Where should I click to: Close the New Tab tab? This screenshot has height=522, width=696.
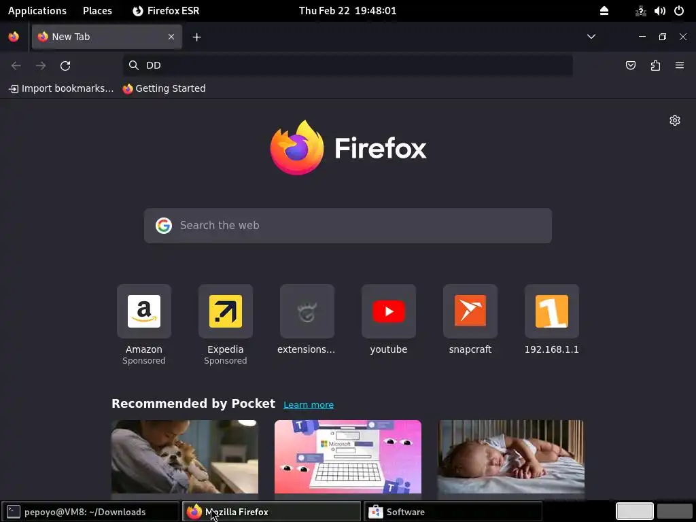tap(171, 37)
